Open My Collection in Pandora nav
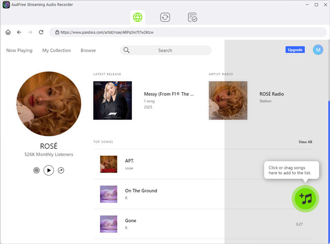The image size is (330, 244). click(56, 51)
